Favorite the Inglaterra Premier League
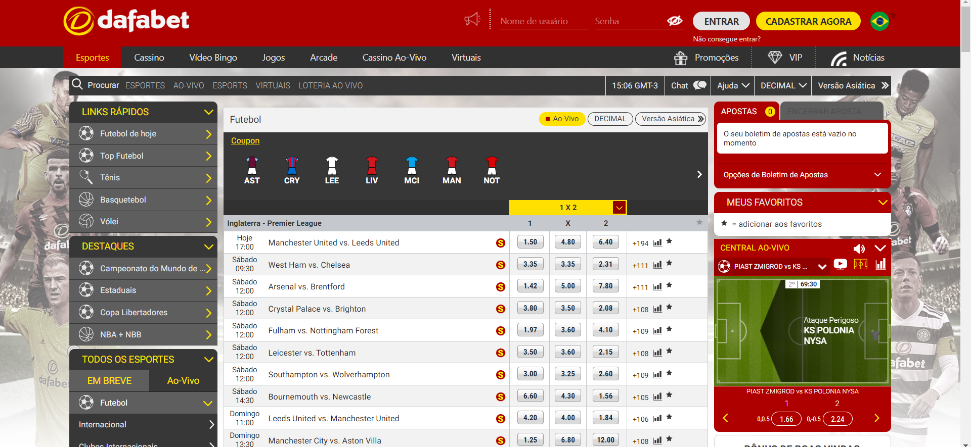The height and width of the screenshot is (447, 971). pos(699,222)
